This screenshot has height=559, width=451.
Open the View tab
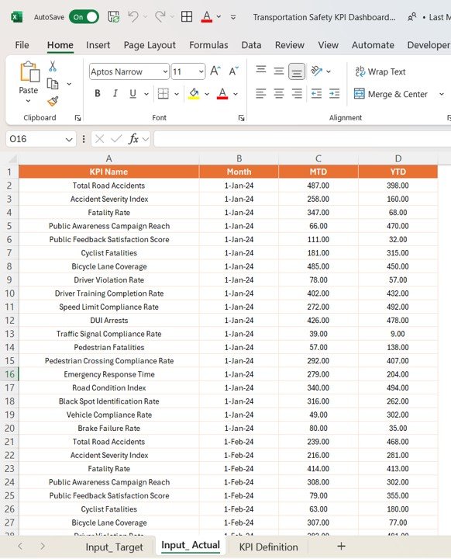[x=329, y=45]
